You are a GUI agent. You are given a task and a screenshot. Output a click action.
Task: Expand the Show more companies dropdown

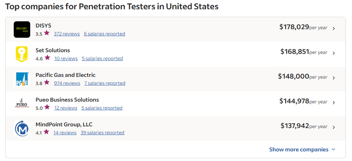click(x=302, y=149)
